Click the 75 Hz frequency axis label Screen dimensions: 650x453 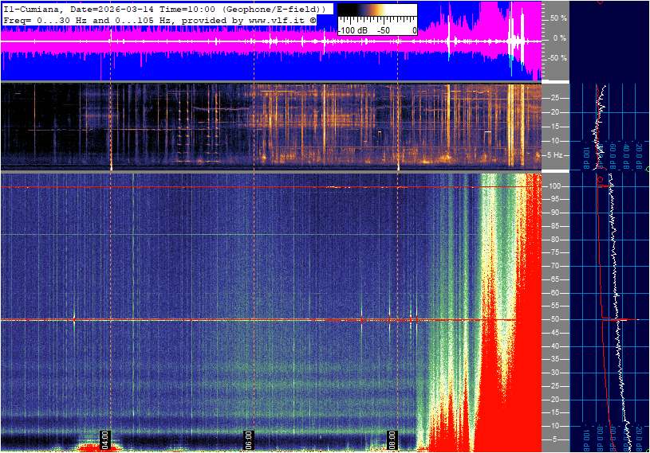[554, 253]
